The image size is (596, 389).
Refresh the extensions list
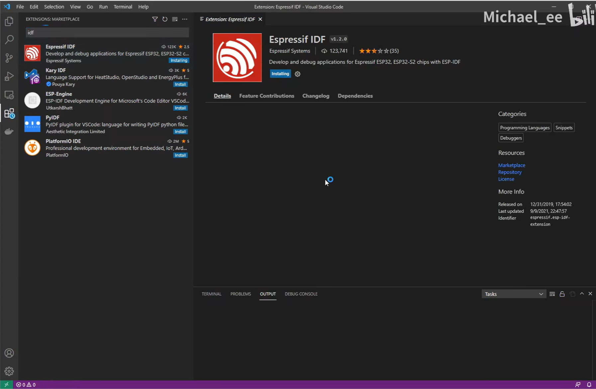coord(165,19)
